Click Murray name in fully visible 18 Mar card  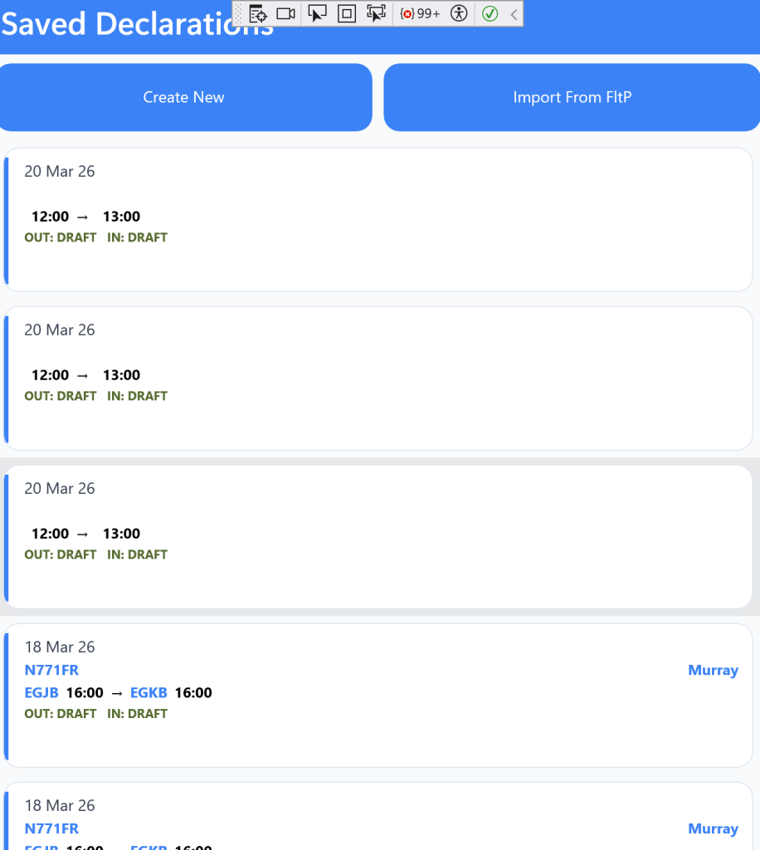(713, 670)
